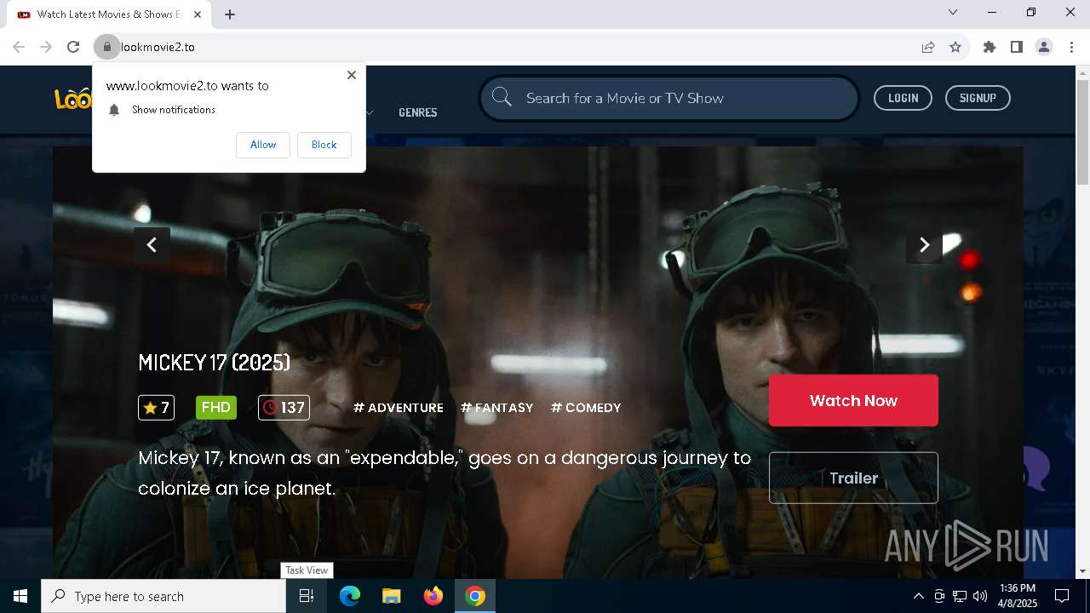Click the 137 minute duration badge
The width and height of the screenshot is (1090, 613).
click(x=284, y=408)
